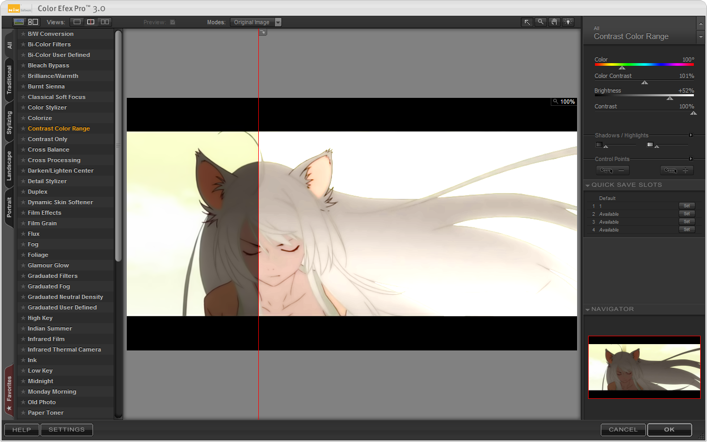Click the Shadows swatch icon
Image resolution: width=707 pixels, height=442 pixels.
(x=599, y=145)
